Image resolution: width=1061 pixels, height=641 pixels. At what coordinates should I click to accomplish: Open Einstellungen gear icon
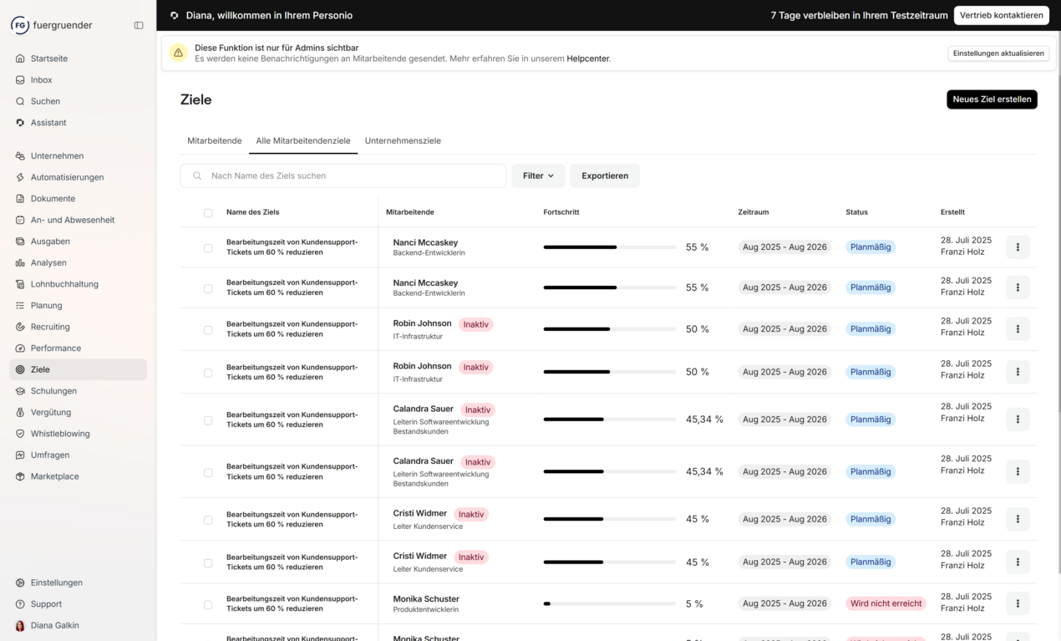click(x=20, y=582)
